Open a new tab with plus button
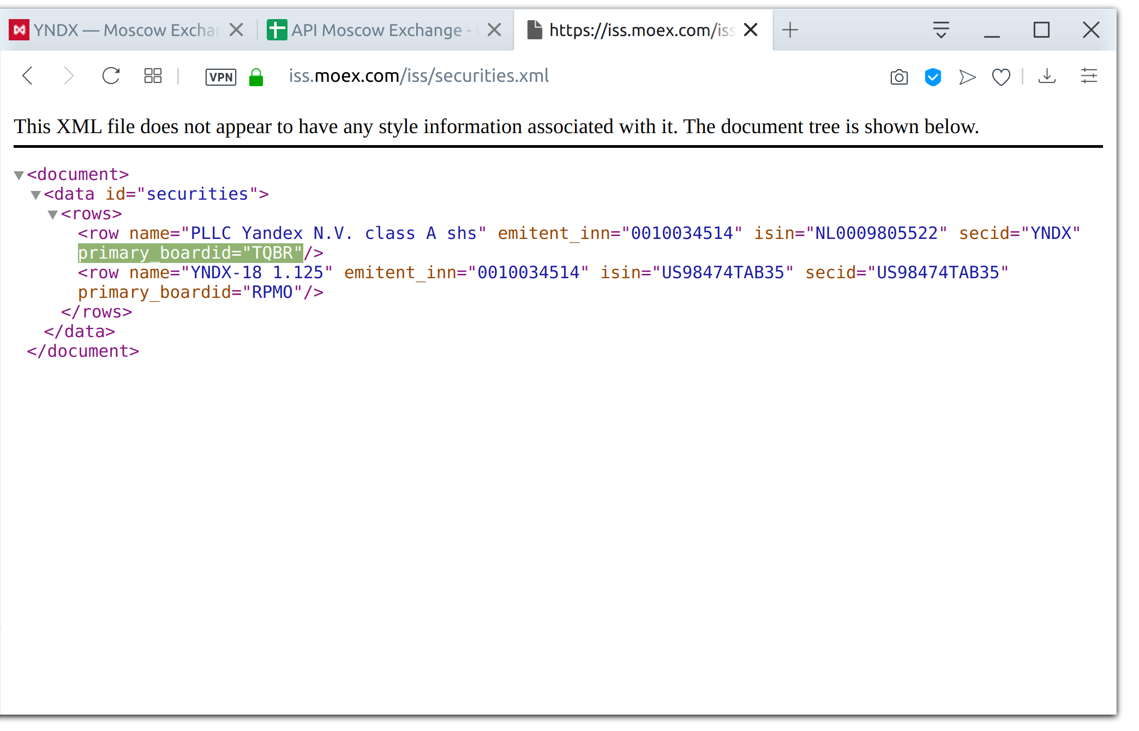Screen dimensions: 1139x731 [x=790, y=30]
